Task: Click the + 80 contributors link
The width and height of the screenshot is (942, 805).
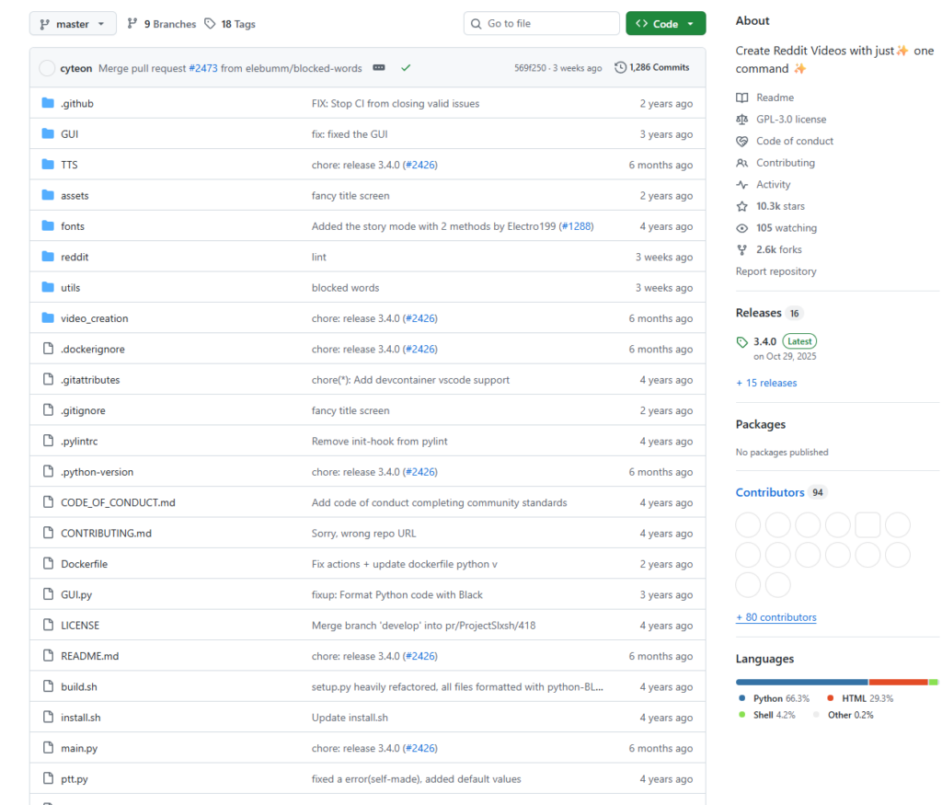Action: point(775,617)
